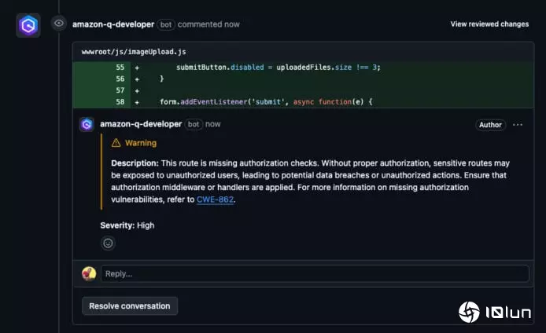Click the user avatar beside the reply box
Viewport: 546px width, 333px height.
pos(89,273)
